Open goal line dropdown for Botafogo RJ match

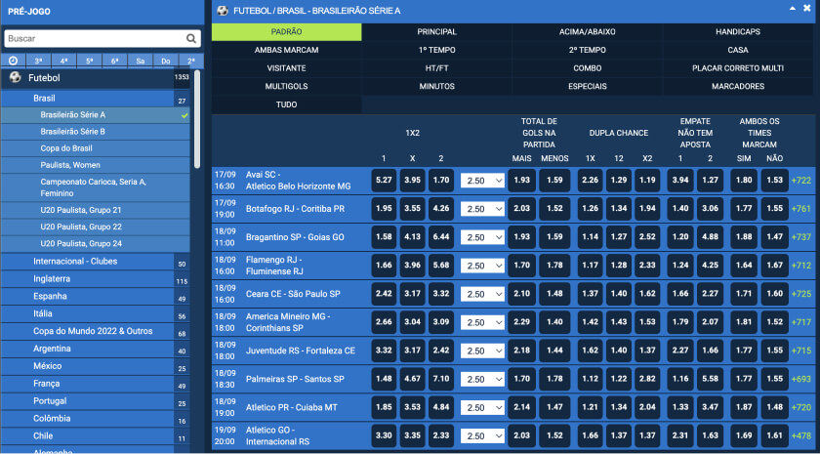482,209
